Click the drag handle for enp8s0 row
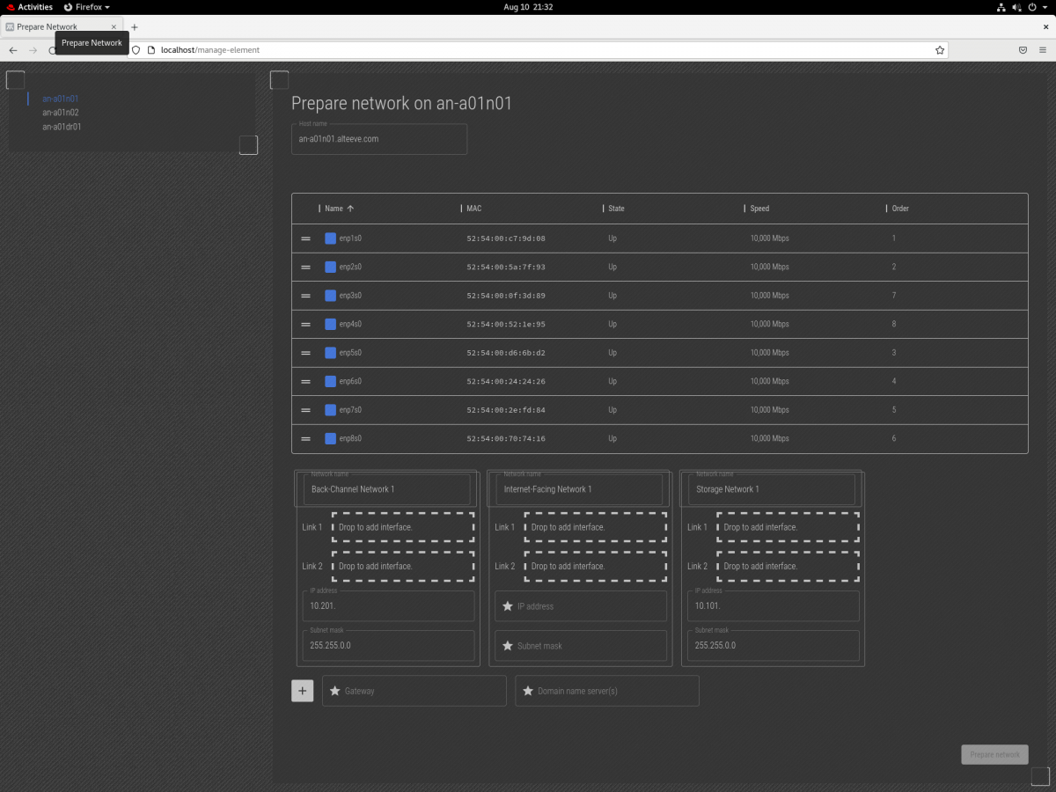This screenshot has width=1056, height=792. [x=305, y=438]
